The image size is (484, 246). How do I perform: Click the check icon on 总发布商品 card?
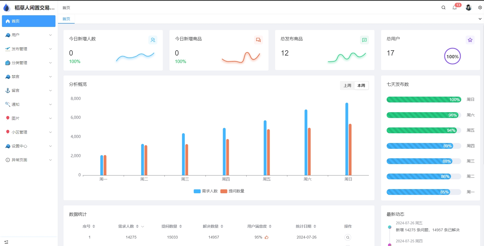[x=364, y=40]
